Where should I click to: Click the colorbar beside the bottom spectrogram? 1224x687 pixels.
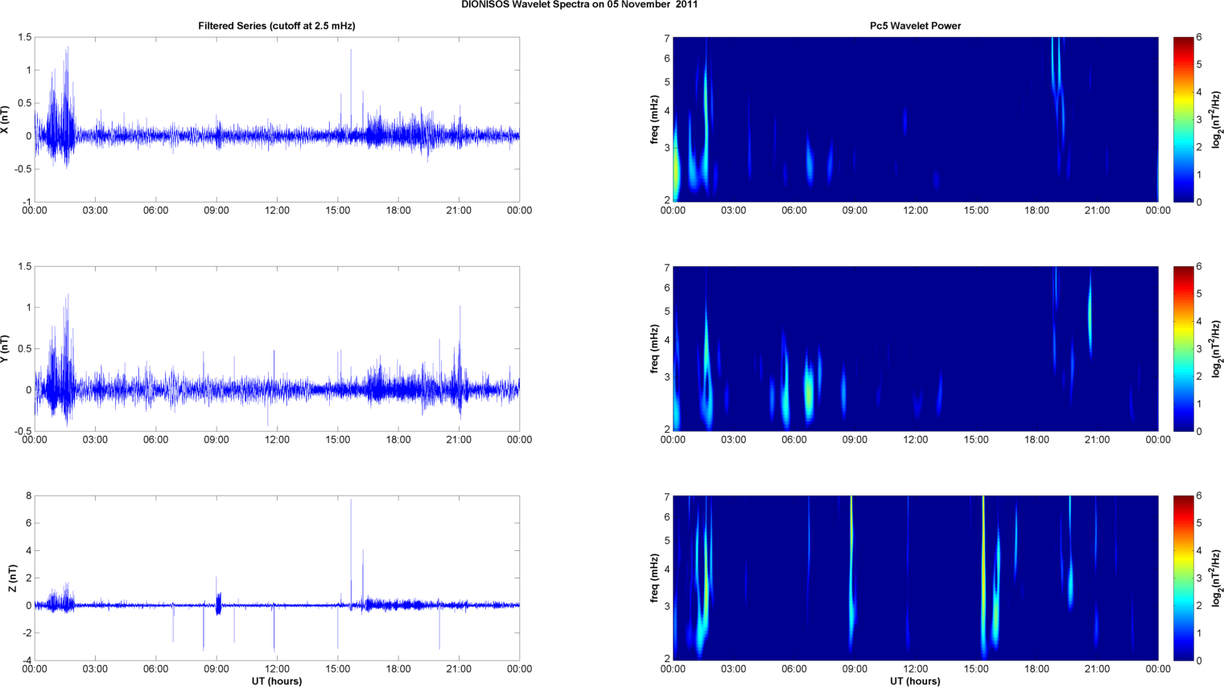(x=1183, y=578)
